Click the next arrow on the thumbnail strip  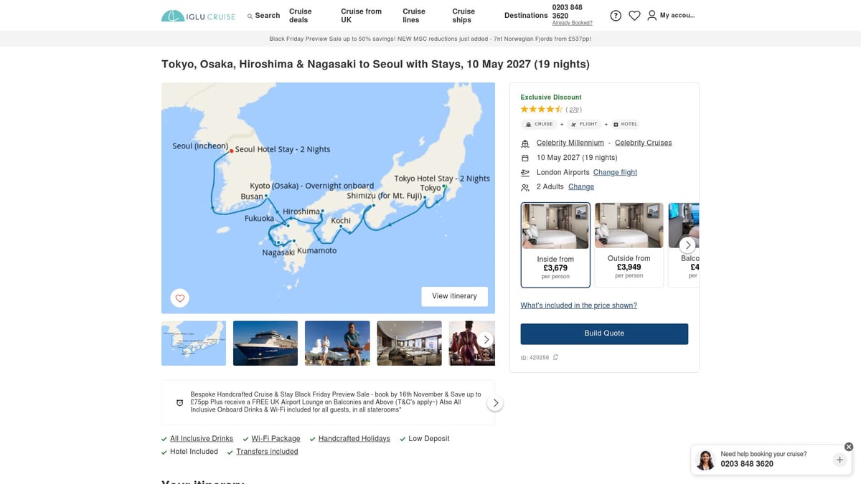486,339
